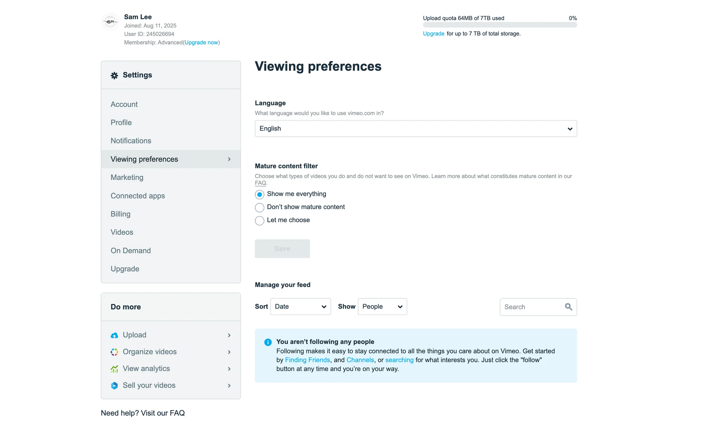
Task: Click into the feed Search field
Action: 531,307
